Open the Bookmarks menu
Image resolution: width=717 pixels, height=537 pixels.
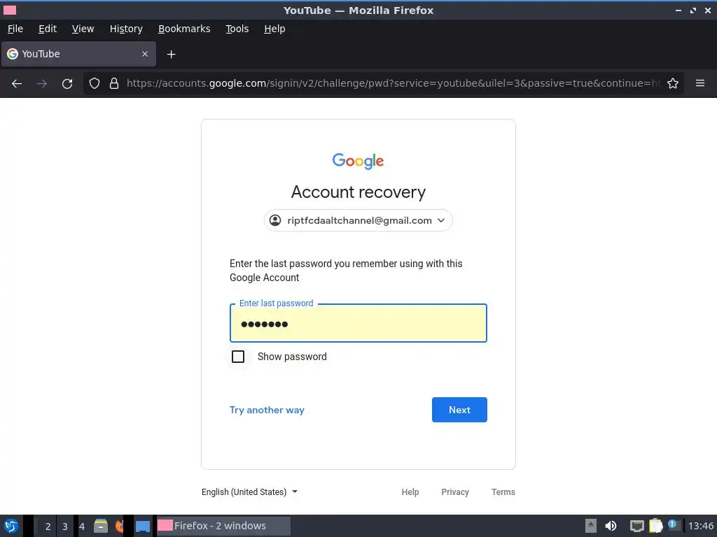pyautogui.click(x=184, y=29)
